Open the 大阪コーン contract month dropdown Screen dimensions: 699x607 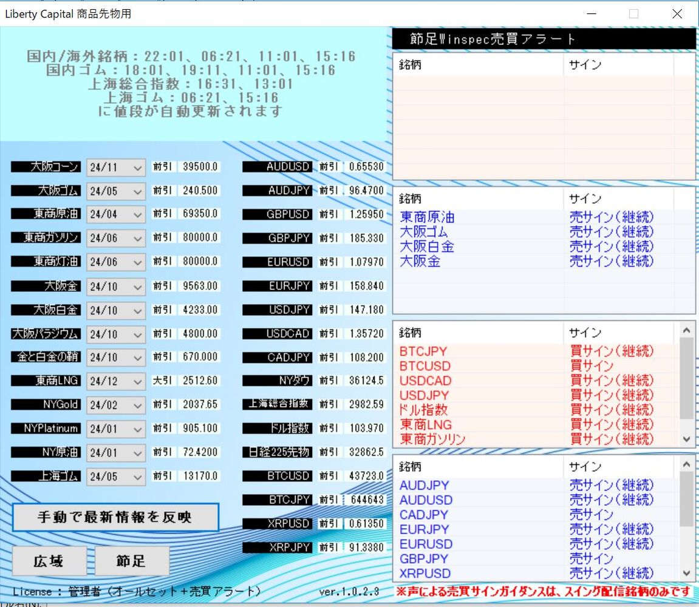[116, 168]
